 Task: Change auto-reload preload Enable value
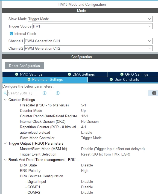87,132
